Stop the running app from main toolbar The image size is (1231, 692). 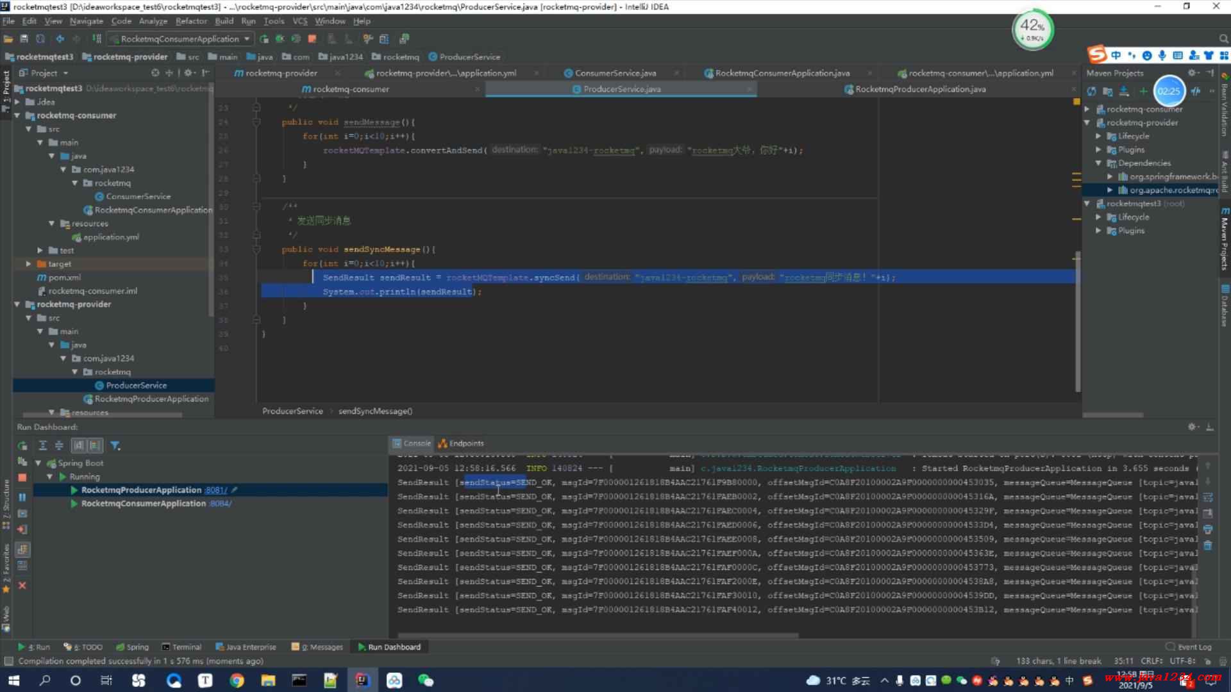coord(312,39)
